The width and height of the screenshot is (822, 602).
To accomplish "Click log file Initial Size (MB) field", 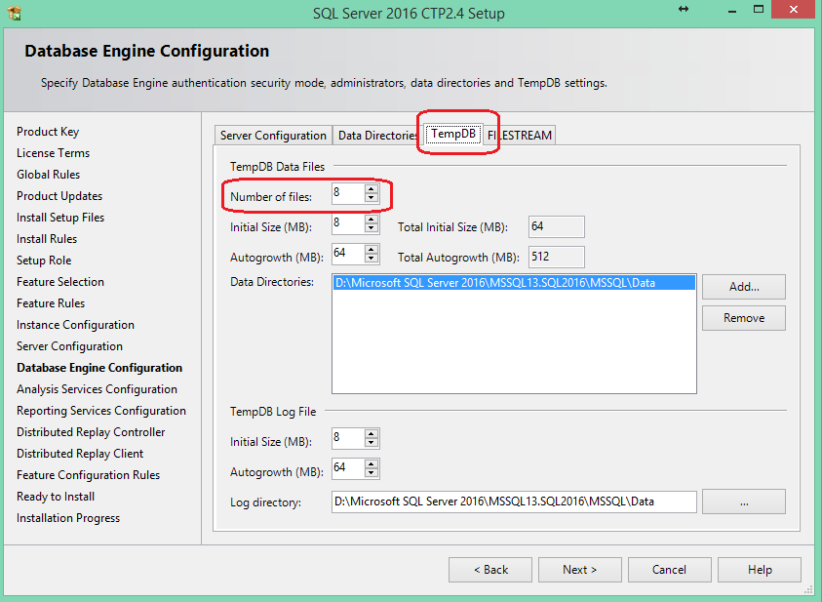I will point(348,438).
